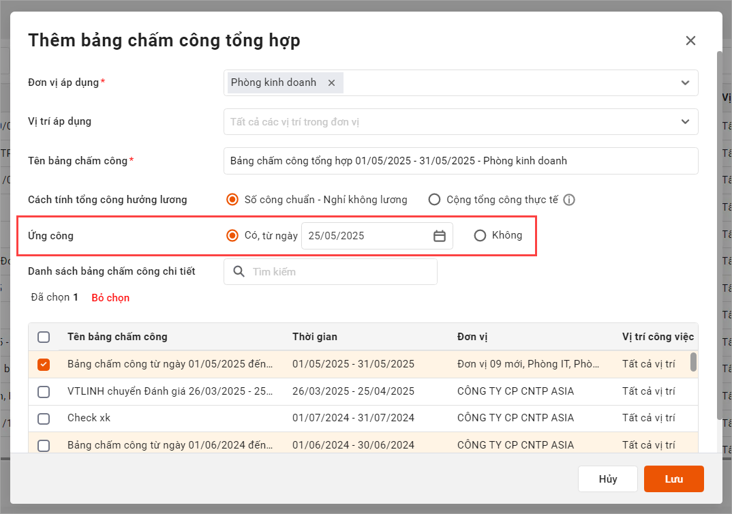Toggle the select-all header checkbox
Viewport: 732px width, 514px height.
tap(44, 337)
